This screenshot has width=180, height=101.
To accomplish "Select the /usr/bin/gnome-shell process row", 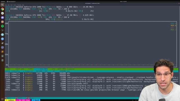I will coord(91,84).
